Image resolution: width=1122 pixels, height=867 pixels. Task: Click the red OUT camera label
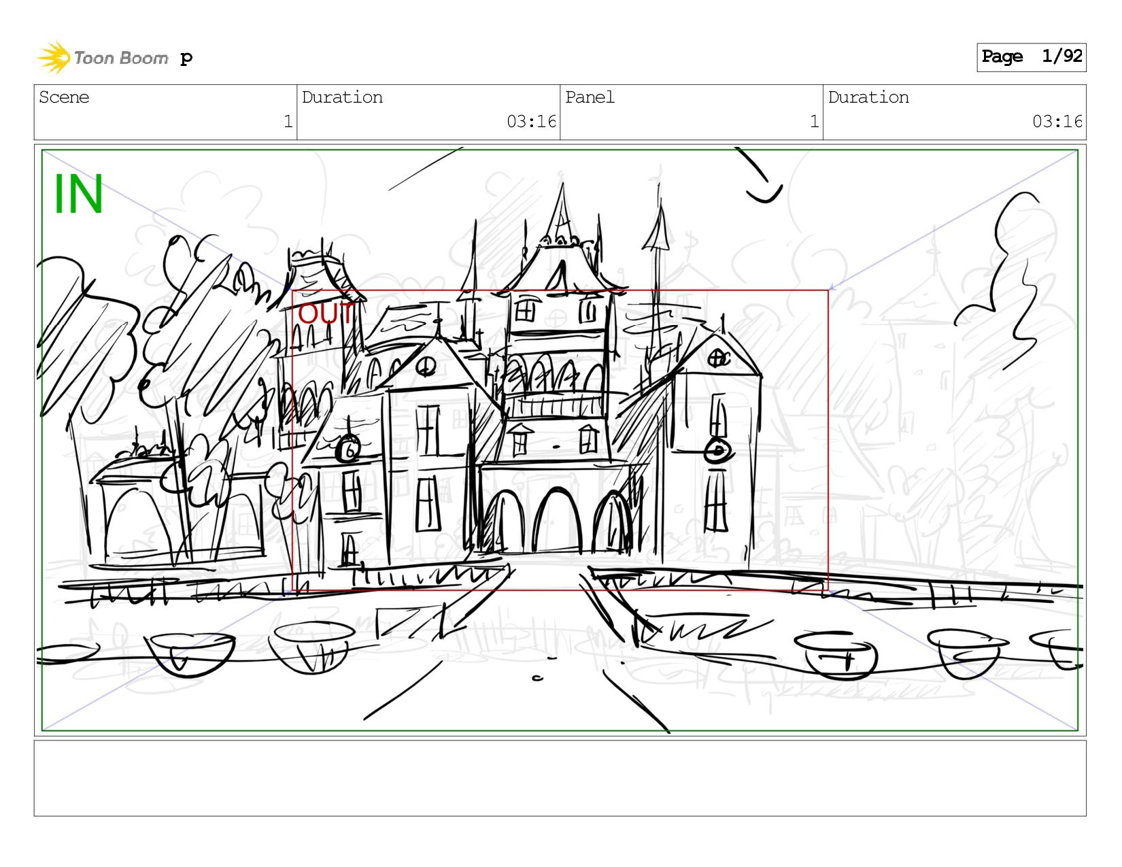tap(326, 313)
